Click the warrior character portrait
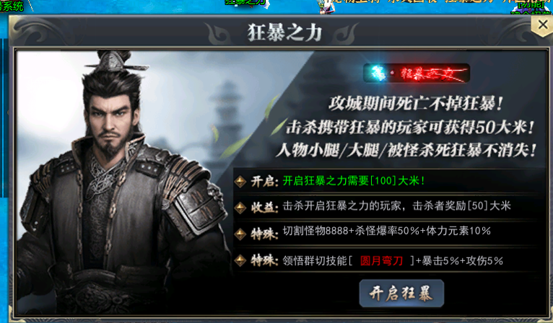Viewport: 553px width, 323px height. coord(120,182)
